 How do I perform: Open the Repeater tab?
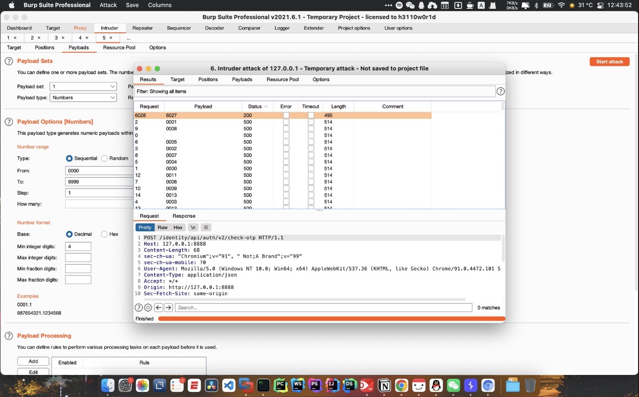(143, 28)
